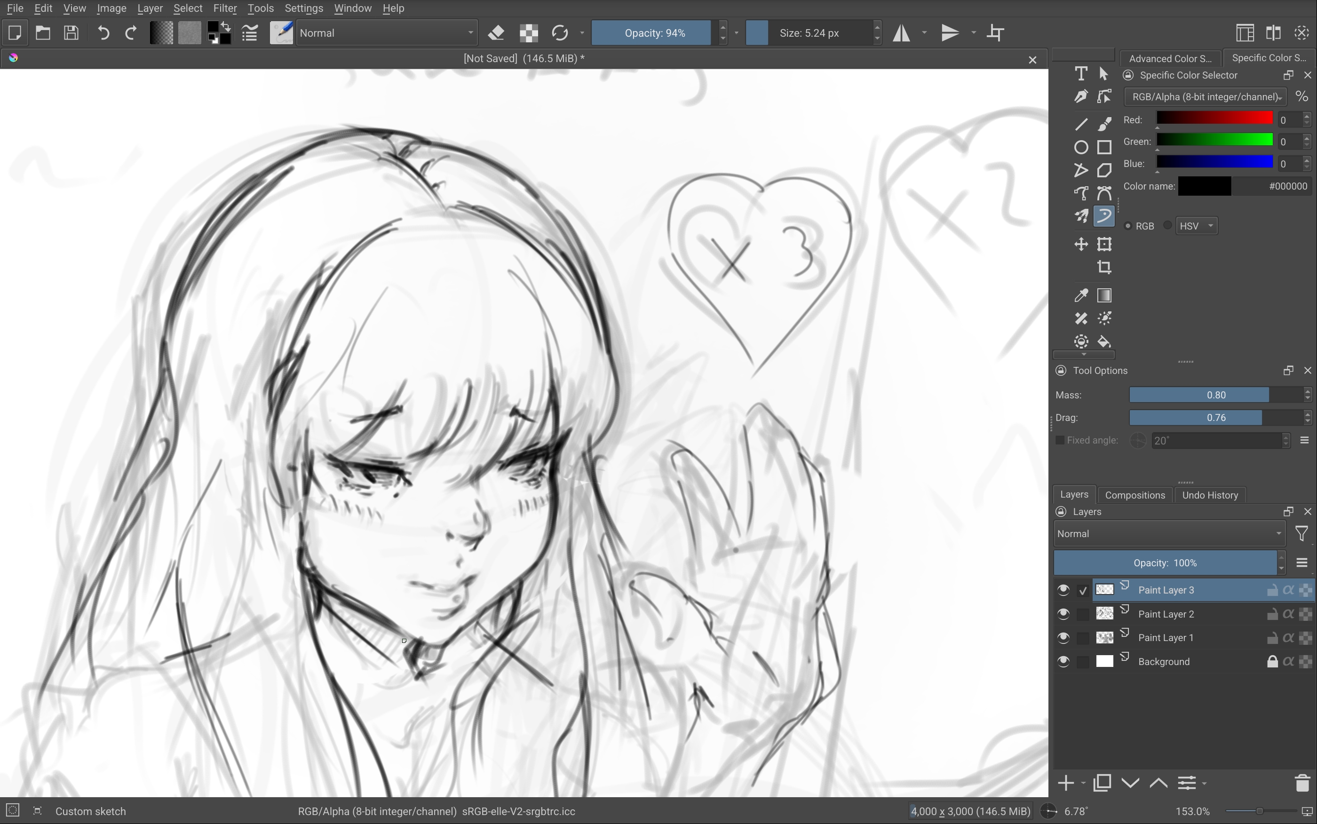Duplicate the current layer
1317x824 pixels.
point(1103,784)
